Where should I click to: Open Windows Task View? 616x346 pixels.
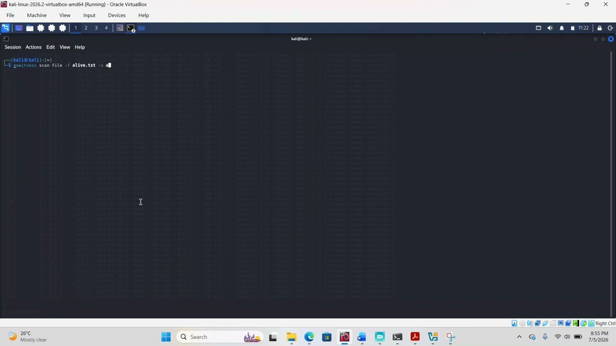coord(273,337)
